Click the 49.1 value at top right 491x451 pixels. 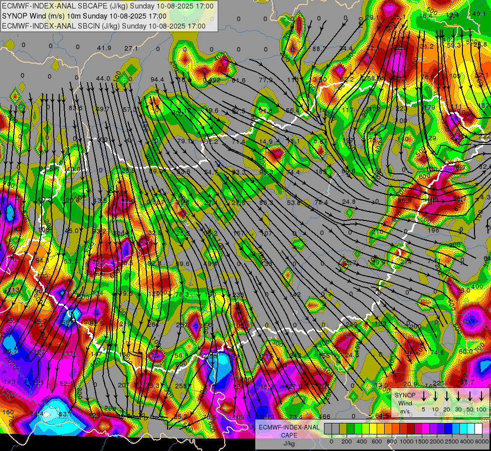[x=479, y=14]
